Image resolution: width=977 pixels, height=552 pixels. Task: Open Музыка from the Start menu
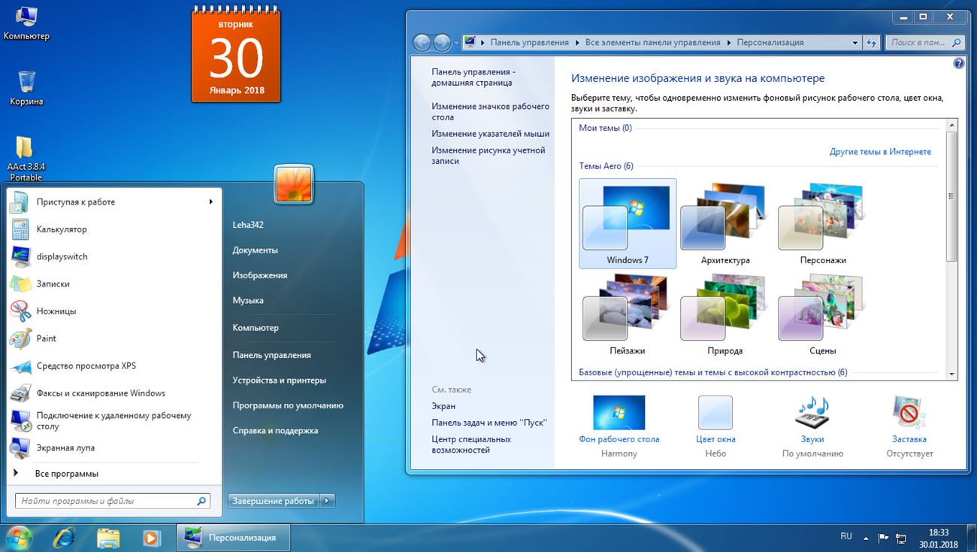pyautogui.click(x=248, y=300)
